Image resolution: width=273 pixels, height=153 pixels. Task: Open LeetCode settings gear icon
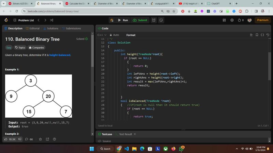point(232,20)
